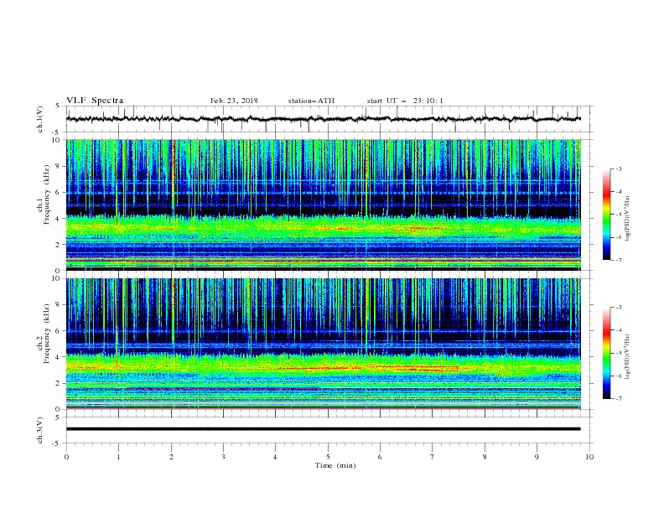
Task: Click the "start UT = 23:10:1" text
Action: tap(405, 101)
